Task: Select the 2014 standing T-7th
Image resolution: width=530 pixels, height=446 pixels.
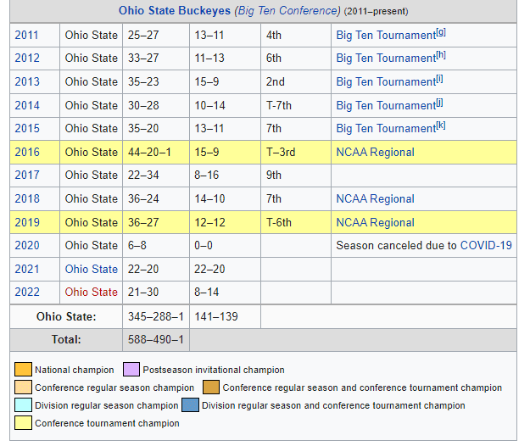Action: (x=279, y=105)
